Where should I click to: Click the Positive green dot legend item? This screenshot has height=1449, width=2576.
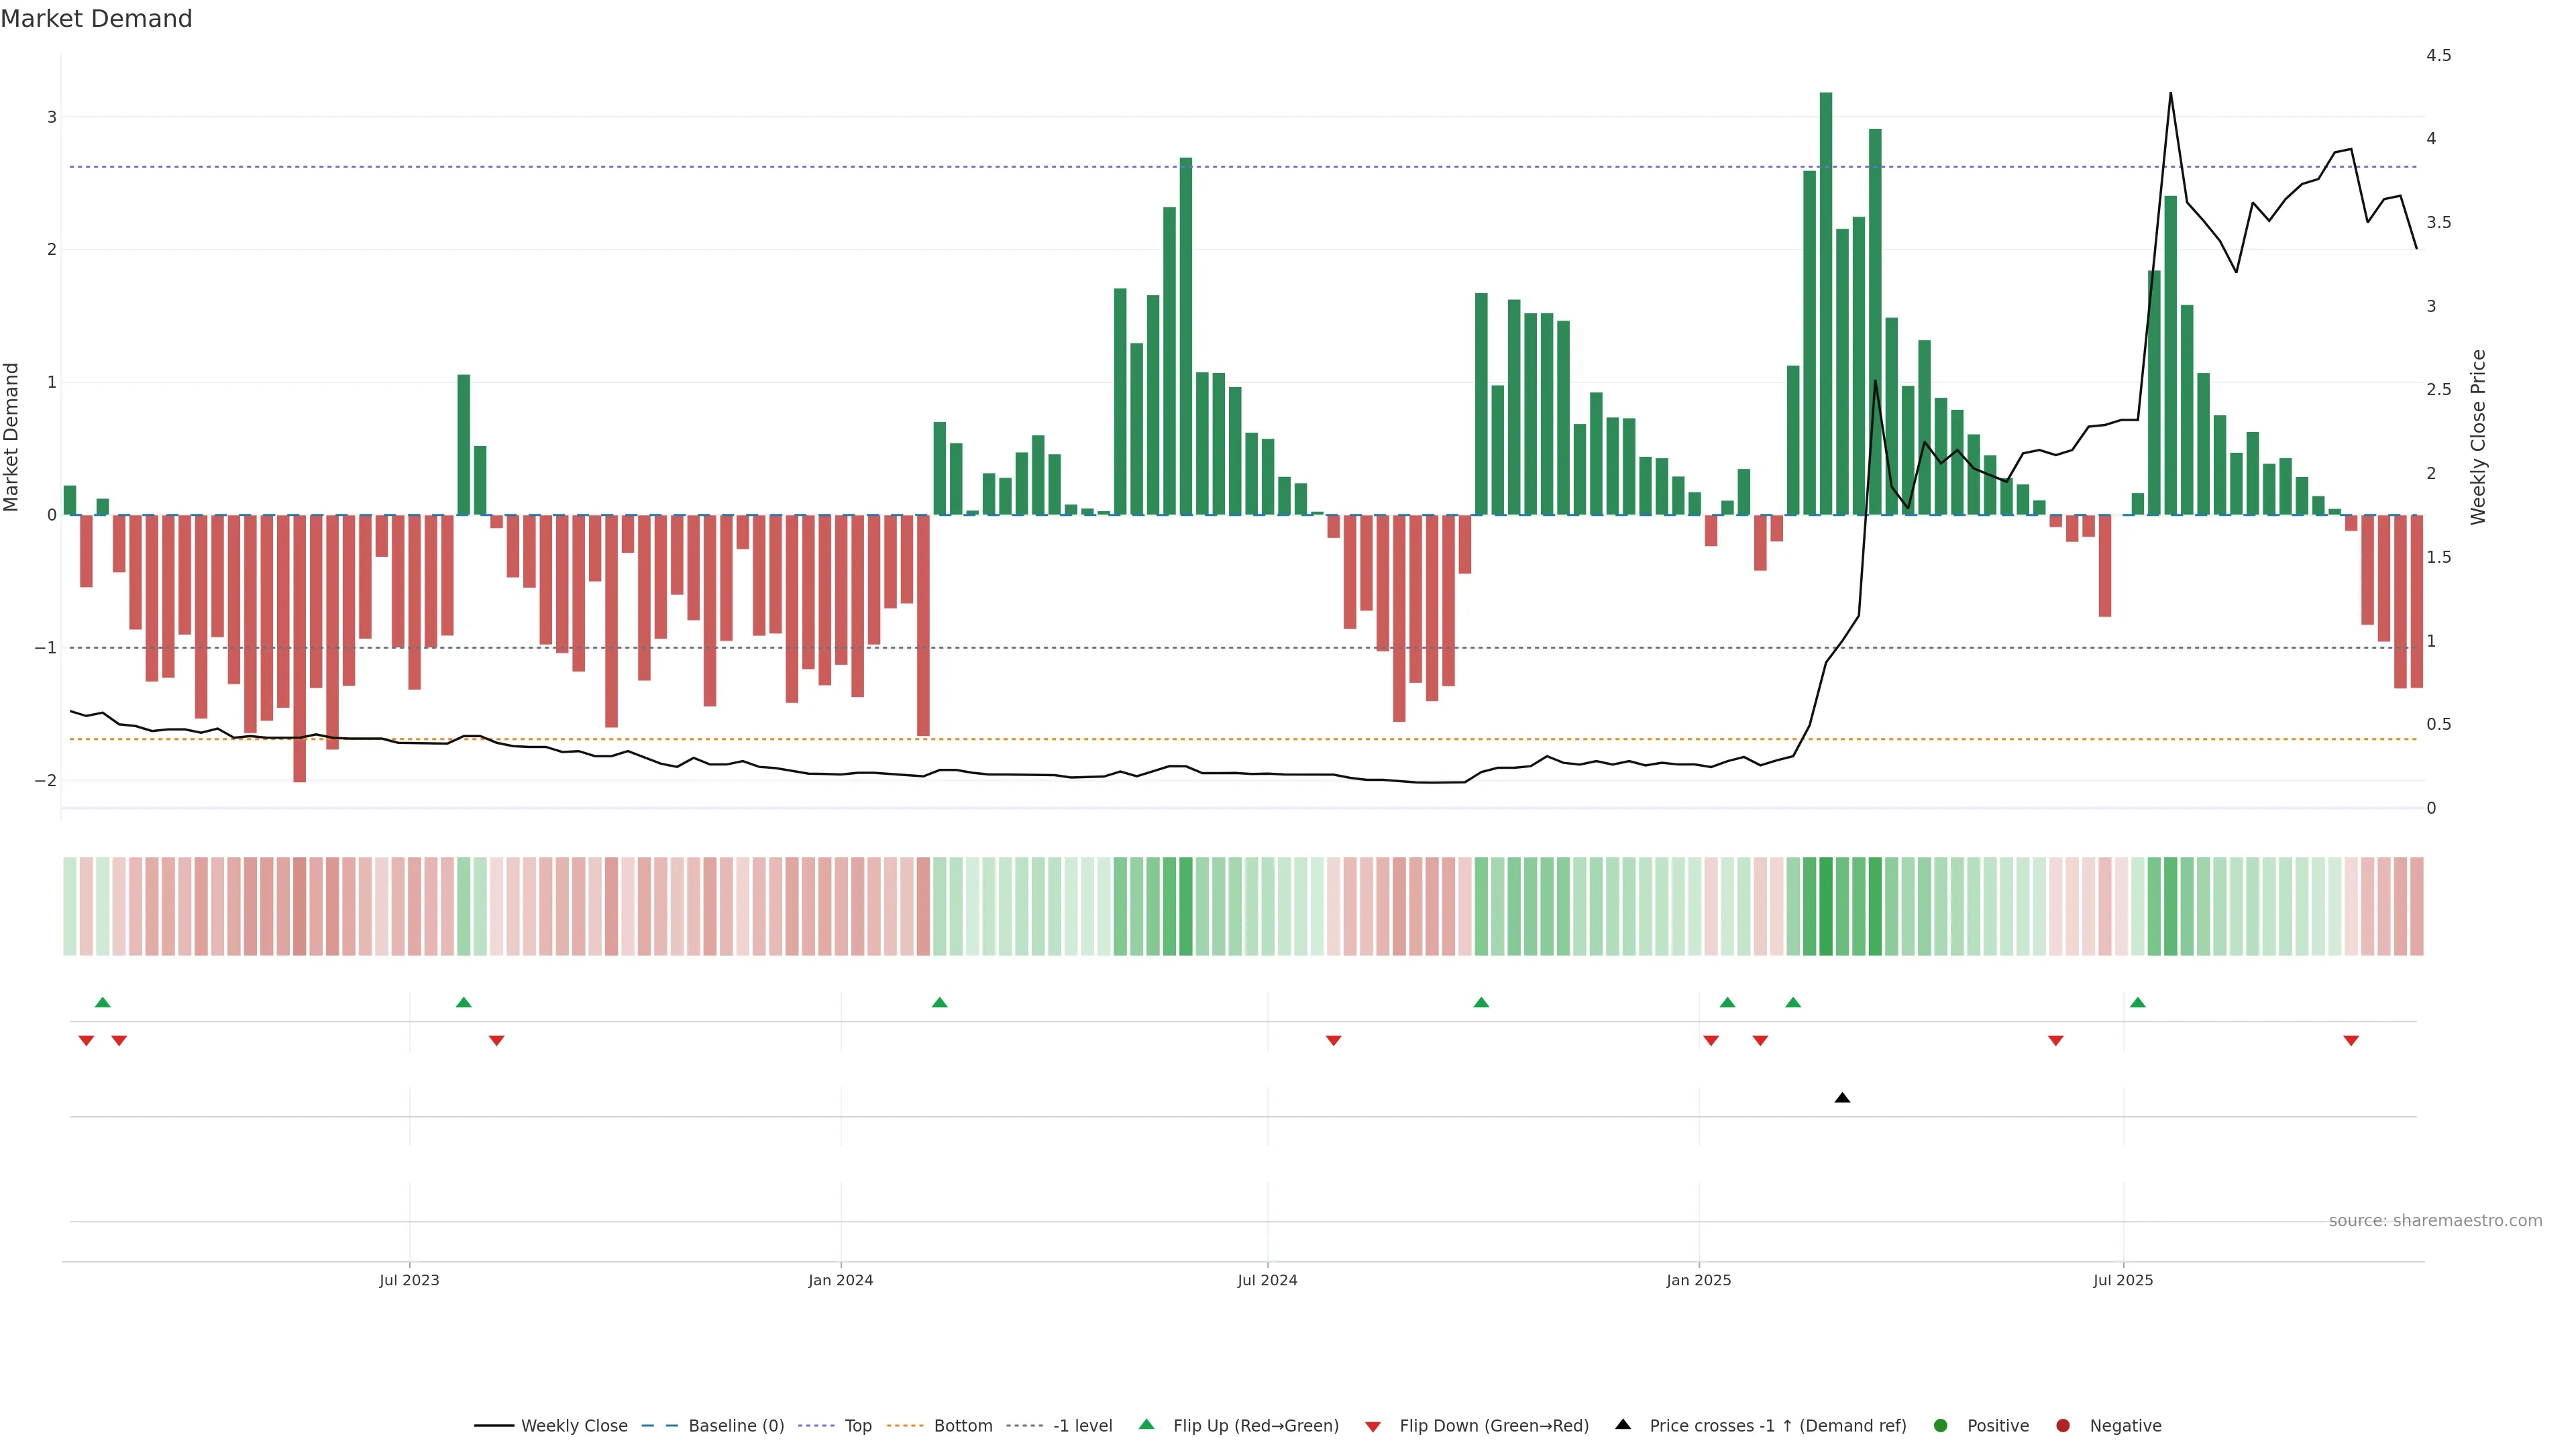1941,1426
